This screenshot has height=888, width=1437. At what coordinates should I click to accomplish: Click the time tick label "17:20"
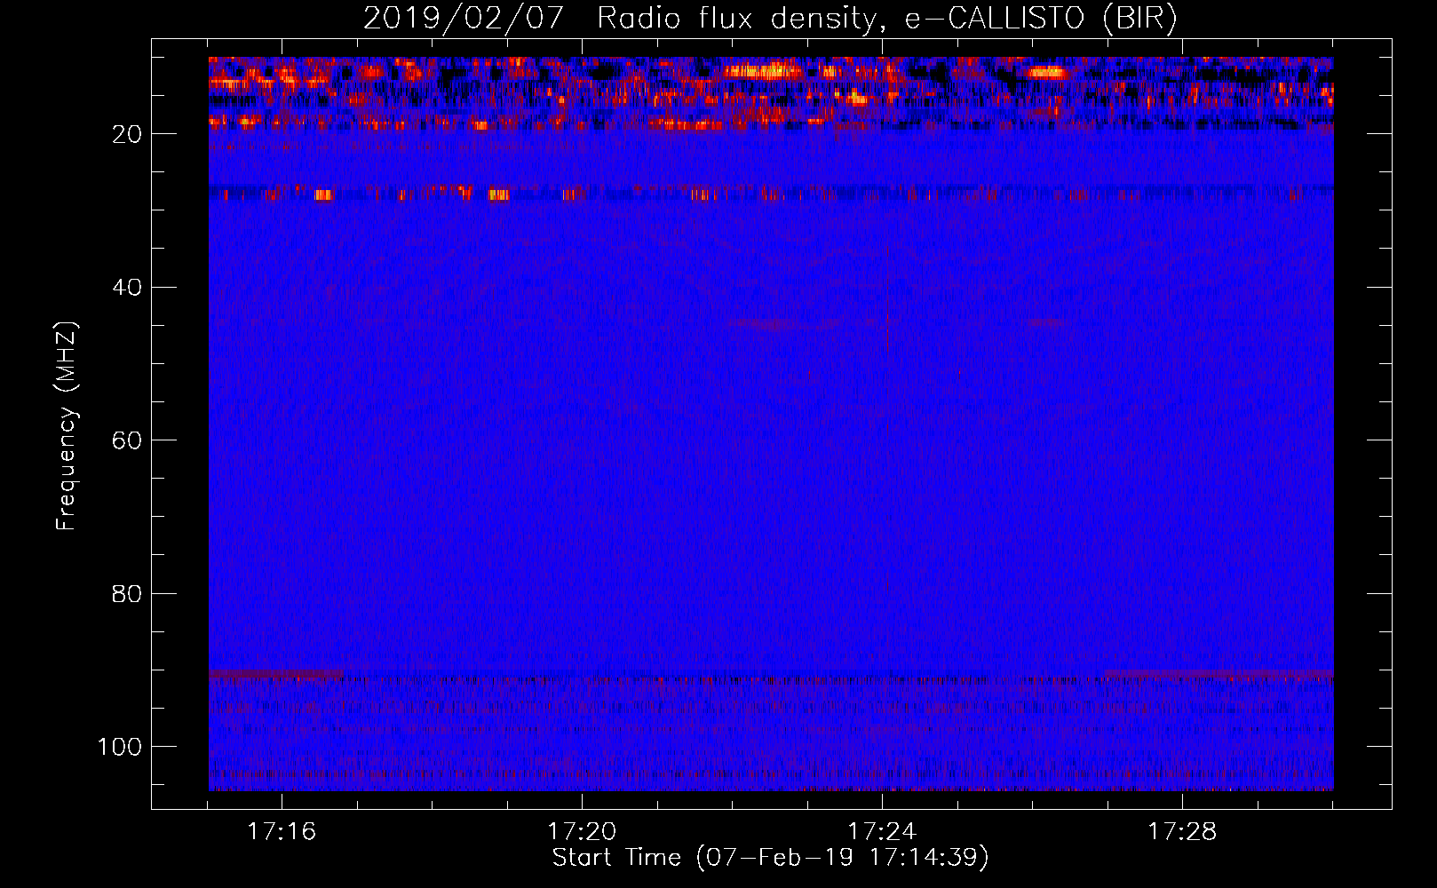tap(582, 832)
